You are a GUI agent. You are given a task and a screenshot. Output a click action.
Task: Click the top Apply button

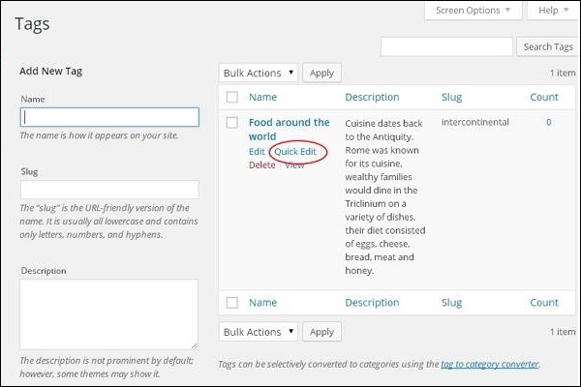[x=321, y=73]
